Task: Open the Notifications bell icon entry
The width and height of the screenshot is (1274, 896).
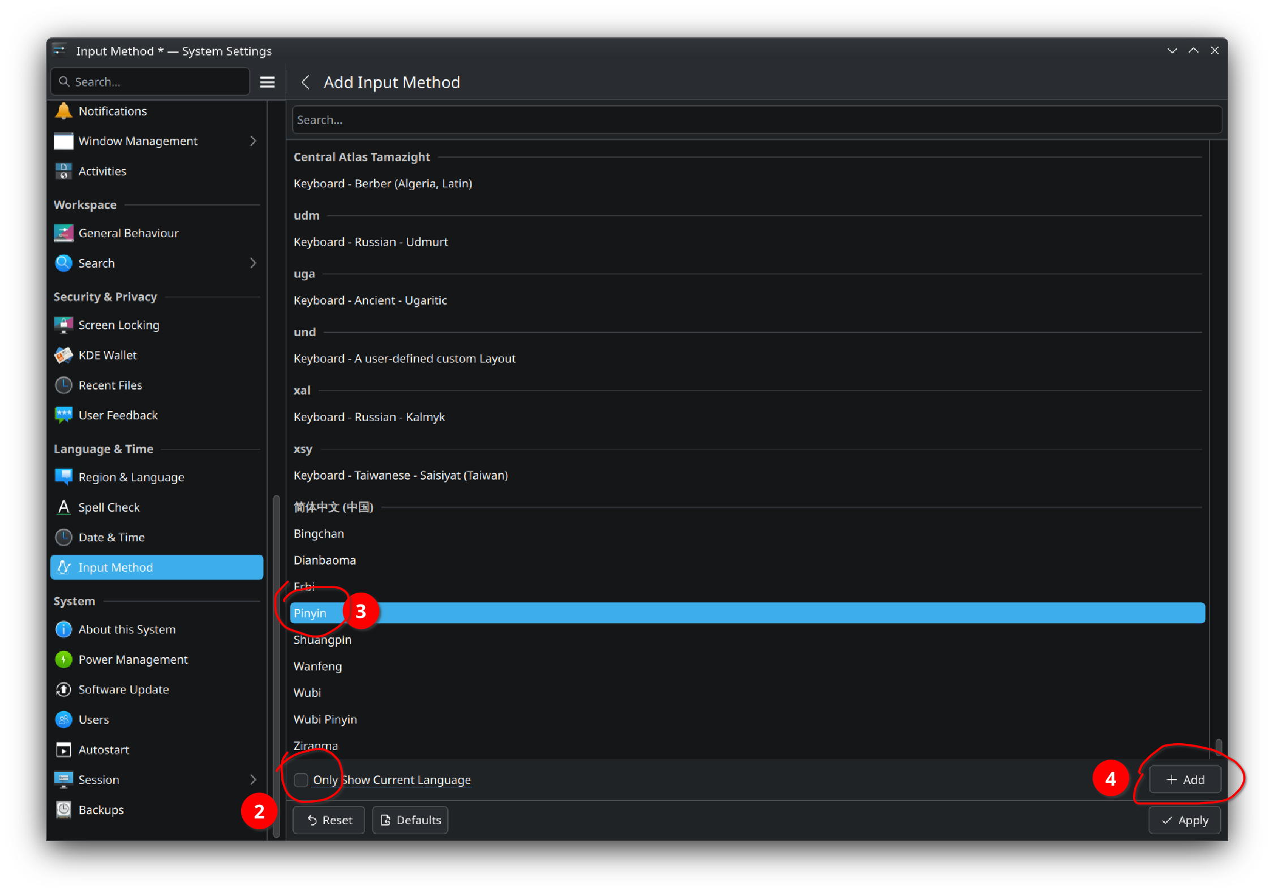Action: tap(63, 111)
